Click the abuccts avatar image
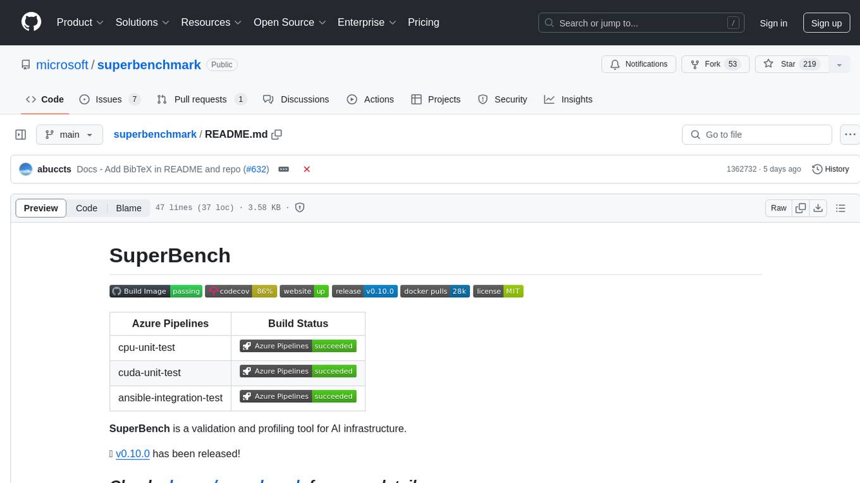 click(x=26, y=169)
